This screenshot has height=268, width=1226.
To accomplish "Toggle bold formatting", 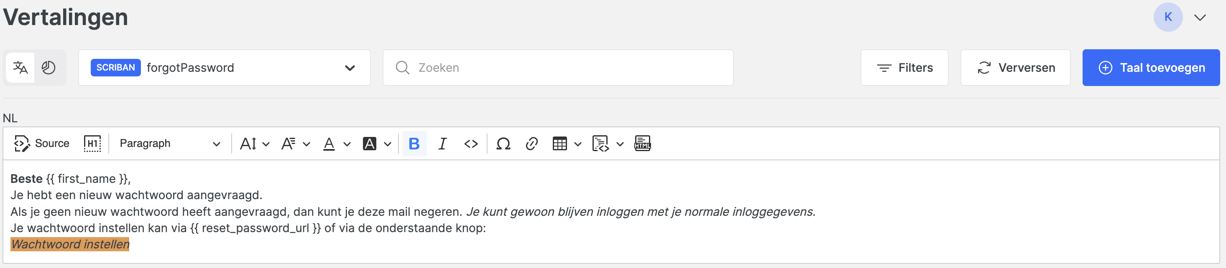I will pos(414,144).
